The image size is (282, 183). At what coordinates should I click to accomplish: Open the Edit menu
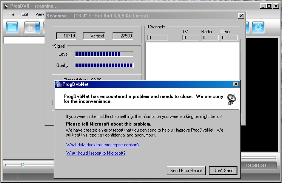(x=25, y=14)
